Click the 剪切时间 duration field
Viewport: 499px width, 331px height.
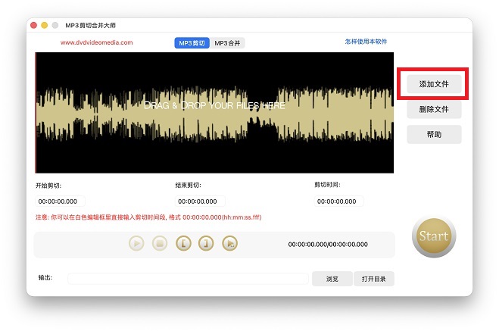pos(339,201)
